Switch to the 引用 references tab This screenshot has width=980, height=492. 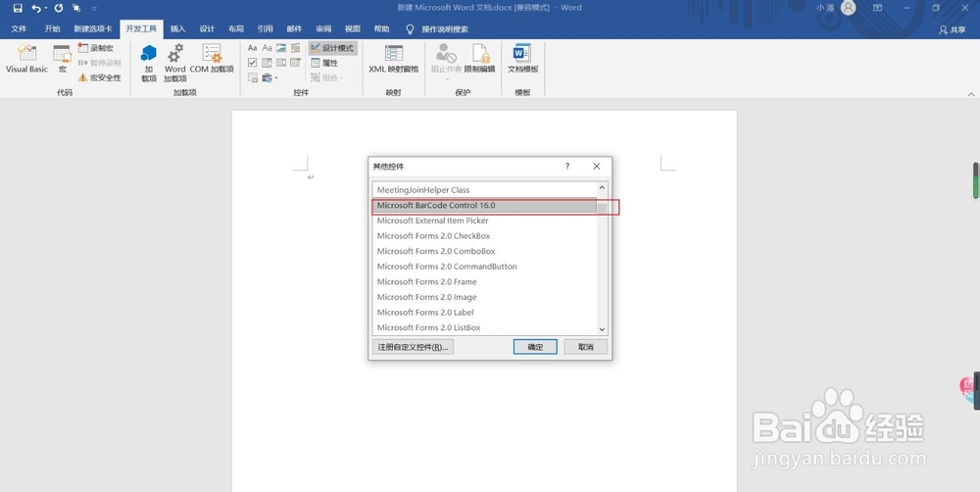click(265, 28)
